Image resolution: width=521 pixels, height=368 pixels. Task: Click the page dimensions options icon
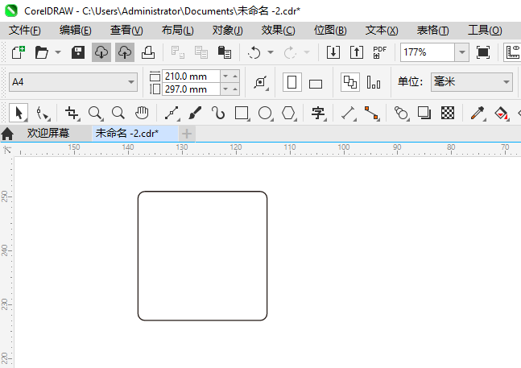(261, 82)
